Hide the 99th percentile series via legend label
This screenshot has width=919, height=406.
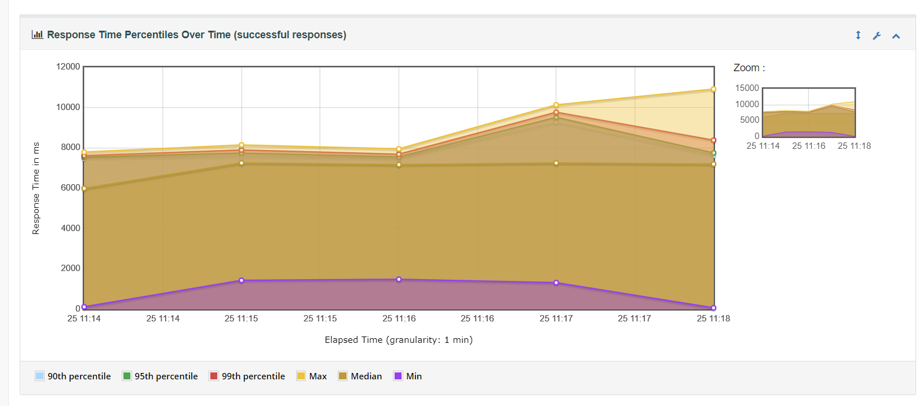[x=253, y=376]
